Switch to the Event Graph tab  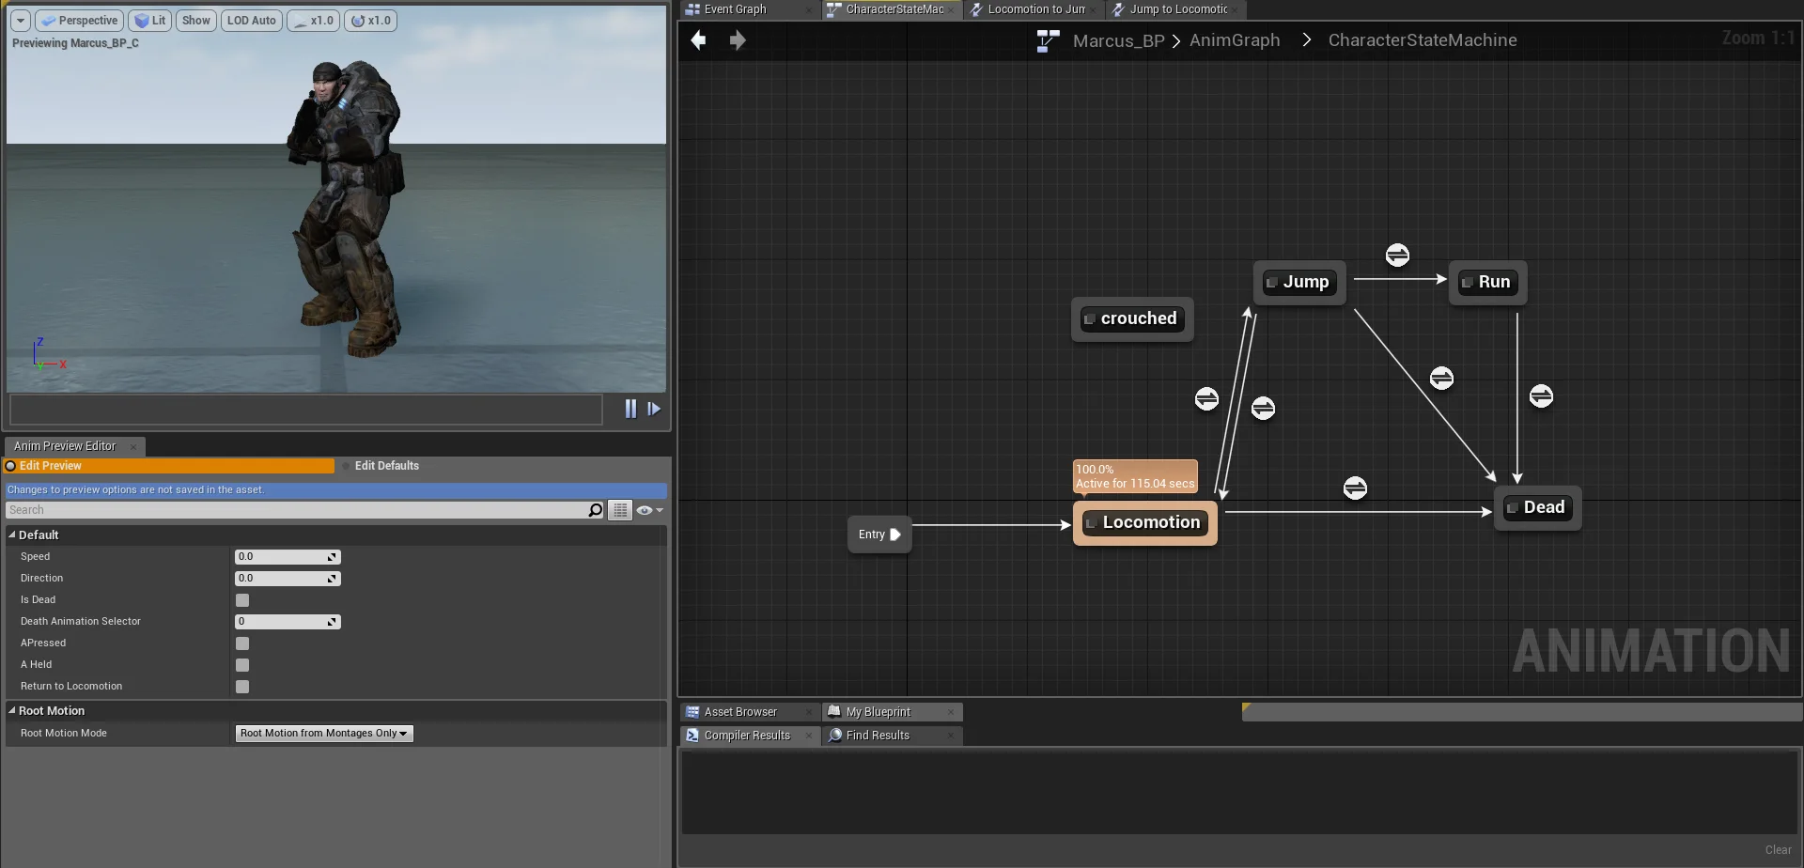736,9
